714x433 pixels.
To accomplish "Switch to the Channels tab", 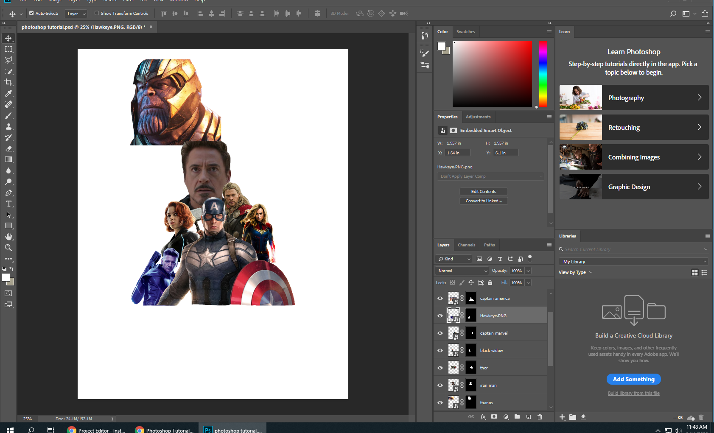I will pos(466,245).
